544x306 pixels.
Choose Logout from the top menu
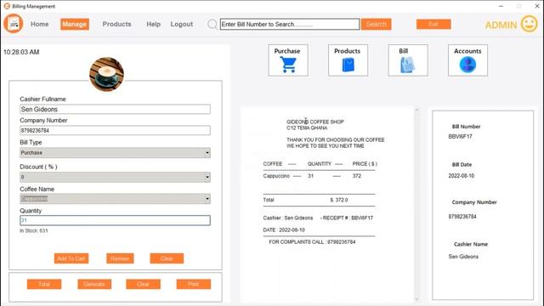(181, 24)
